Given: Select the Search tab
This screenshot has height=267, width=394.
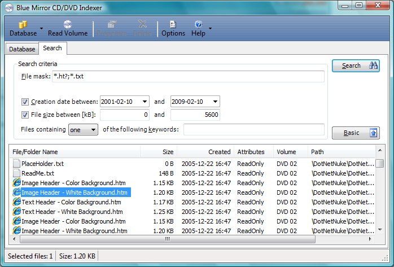Looking at the screenshot, I should pyautogui.click(x=52, y=48).
